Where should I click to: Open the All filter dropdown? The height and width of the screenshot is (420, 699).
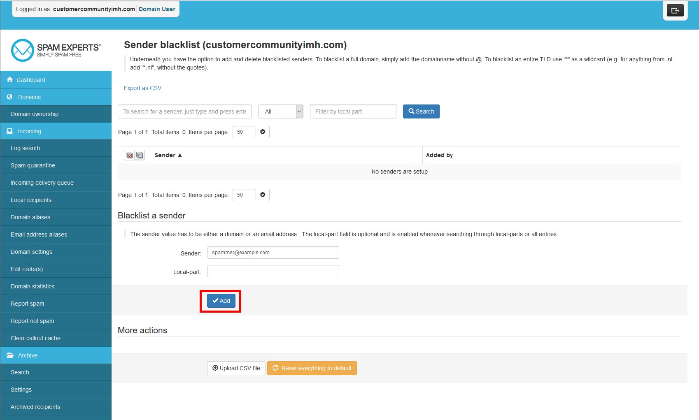click(281, 111)
